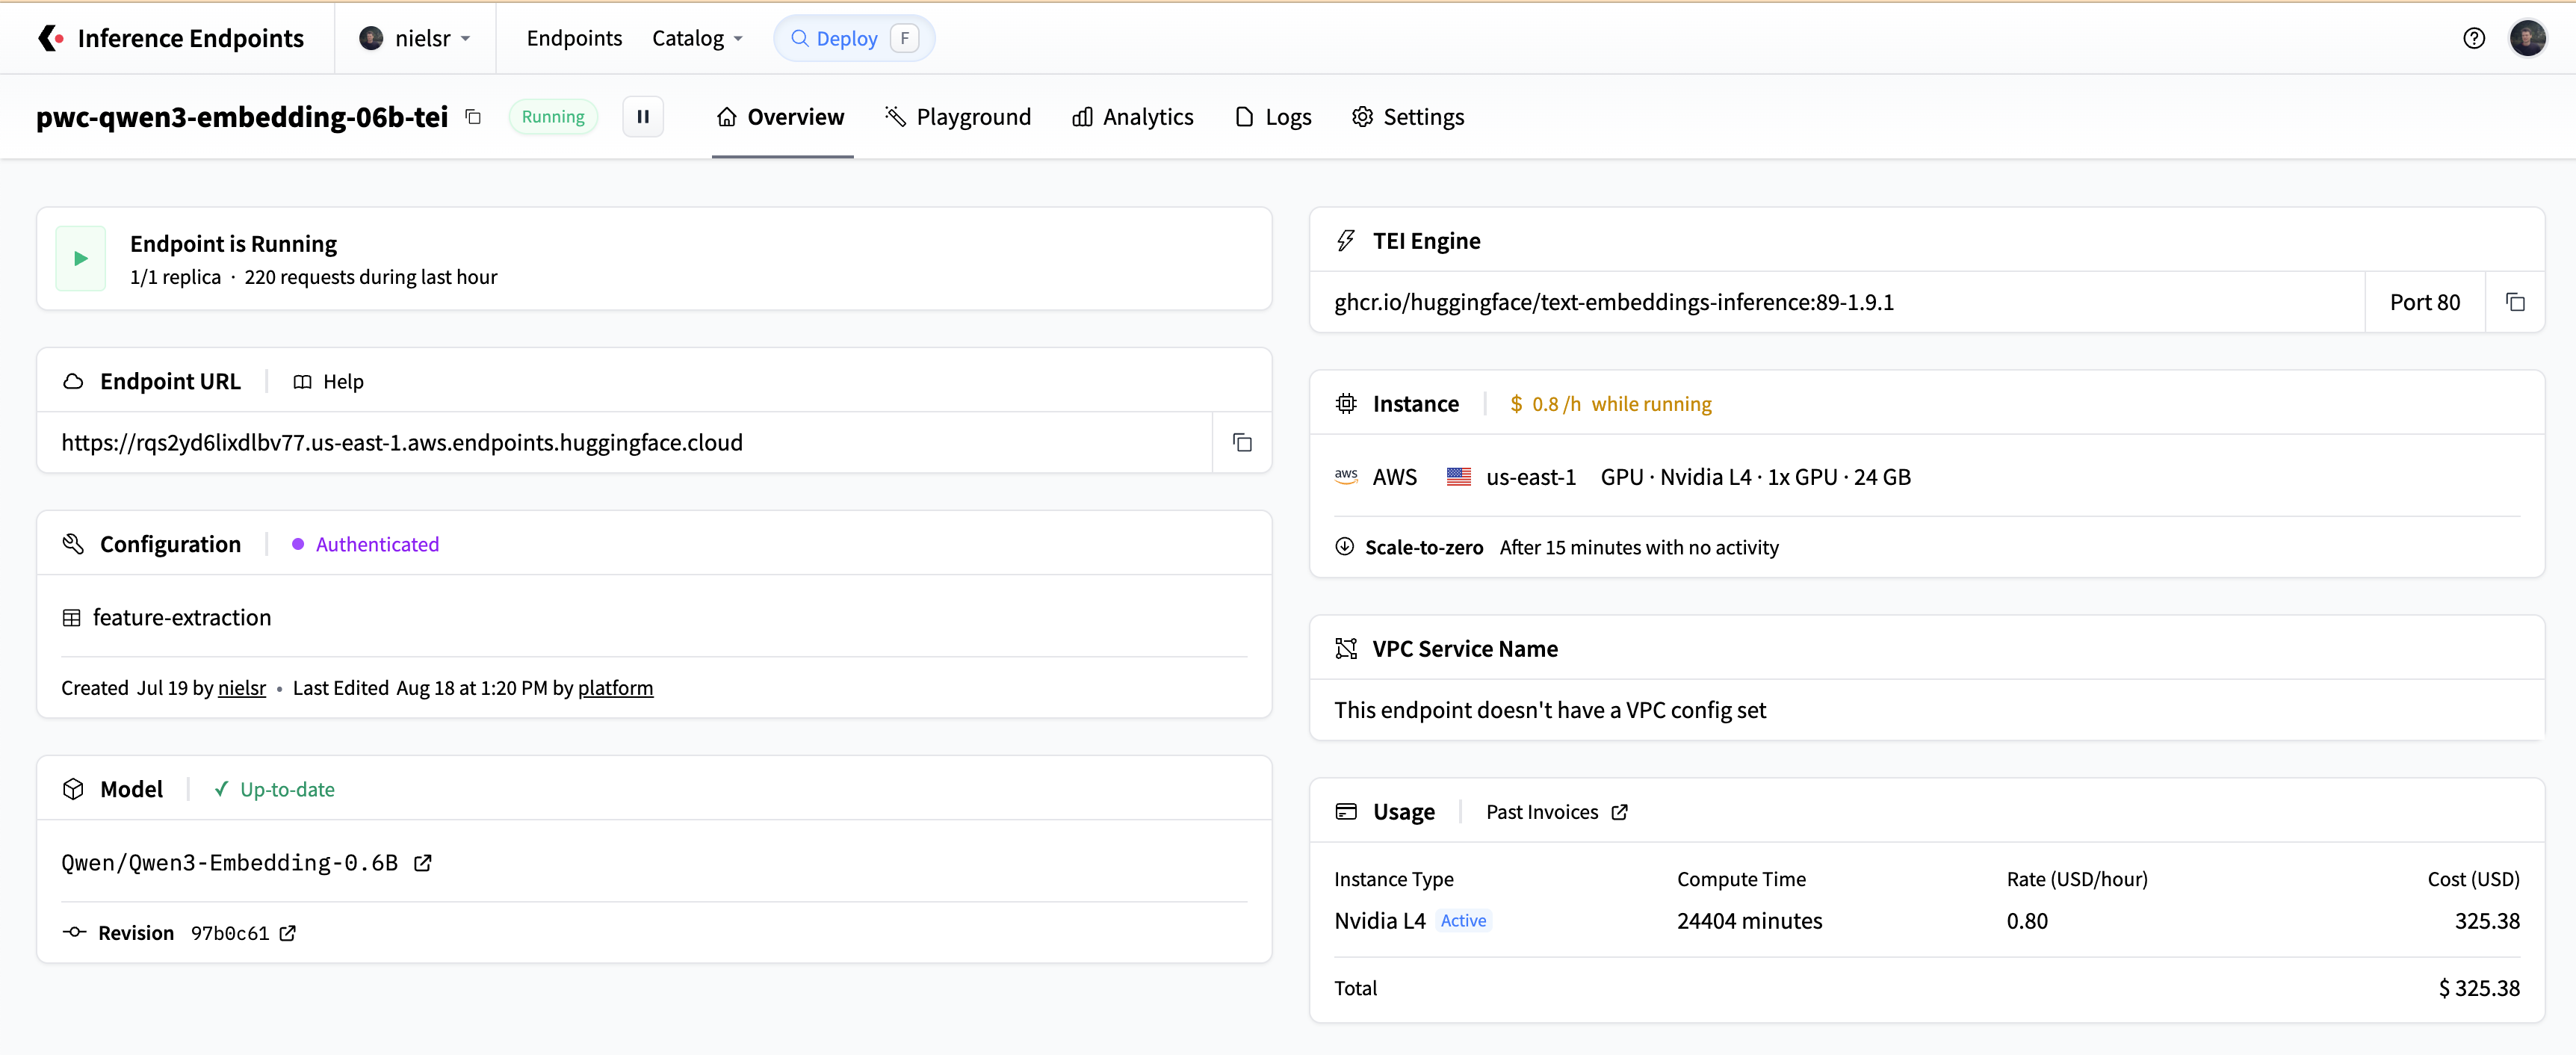Open the Settings tab
The width and height of the screenshot is (2576, 1055).
(1407, 117)
